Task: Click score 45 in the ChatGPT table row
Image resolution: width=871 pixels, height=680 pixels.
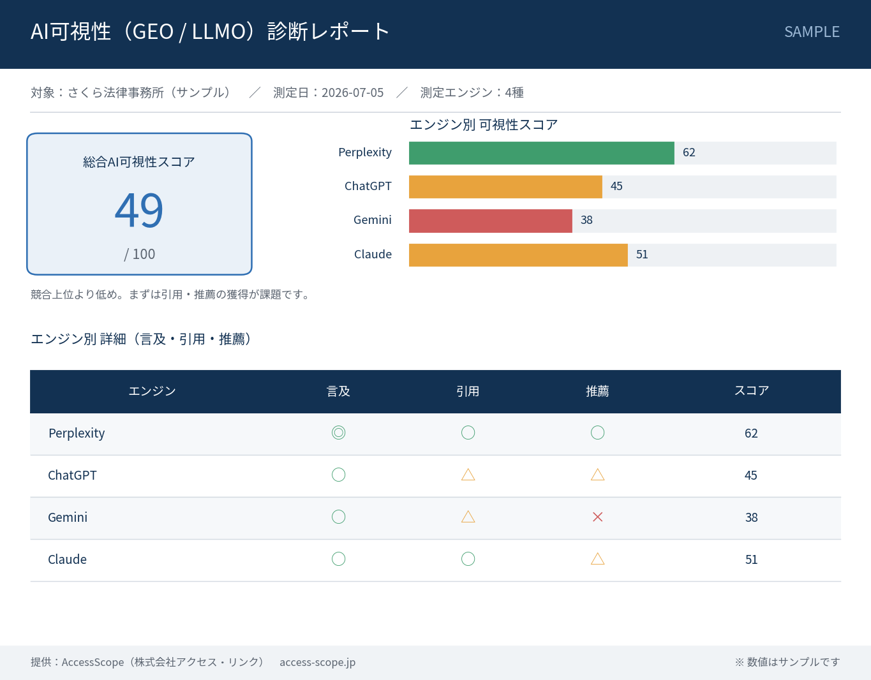Action: [x=751, y=475]
